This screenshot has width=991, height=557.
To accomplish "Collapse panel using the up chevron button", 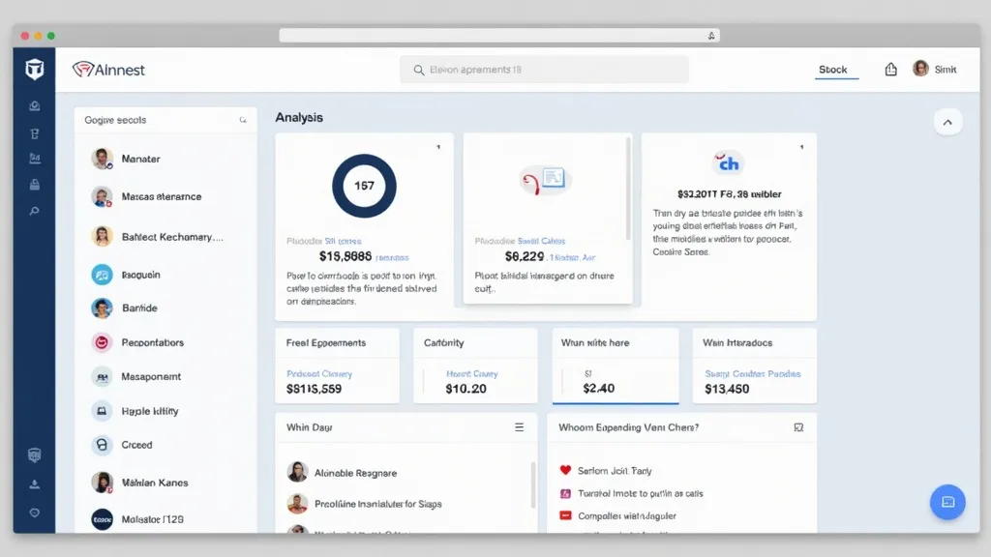I will [x=947, y=122].
